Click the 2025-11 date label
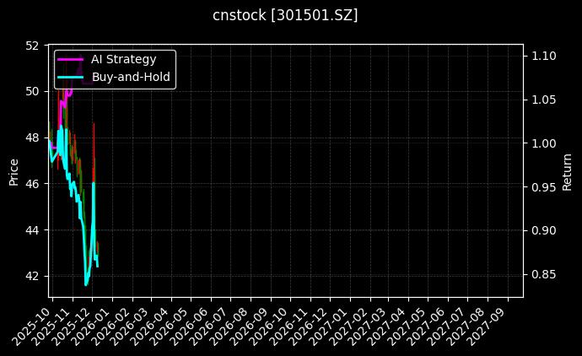This screenshot has height=356, width=582. point(52,326)
